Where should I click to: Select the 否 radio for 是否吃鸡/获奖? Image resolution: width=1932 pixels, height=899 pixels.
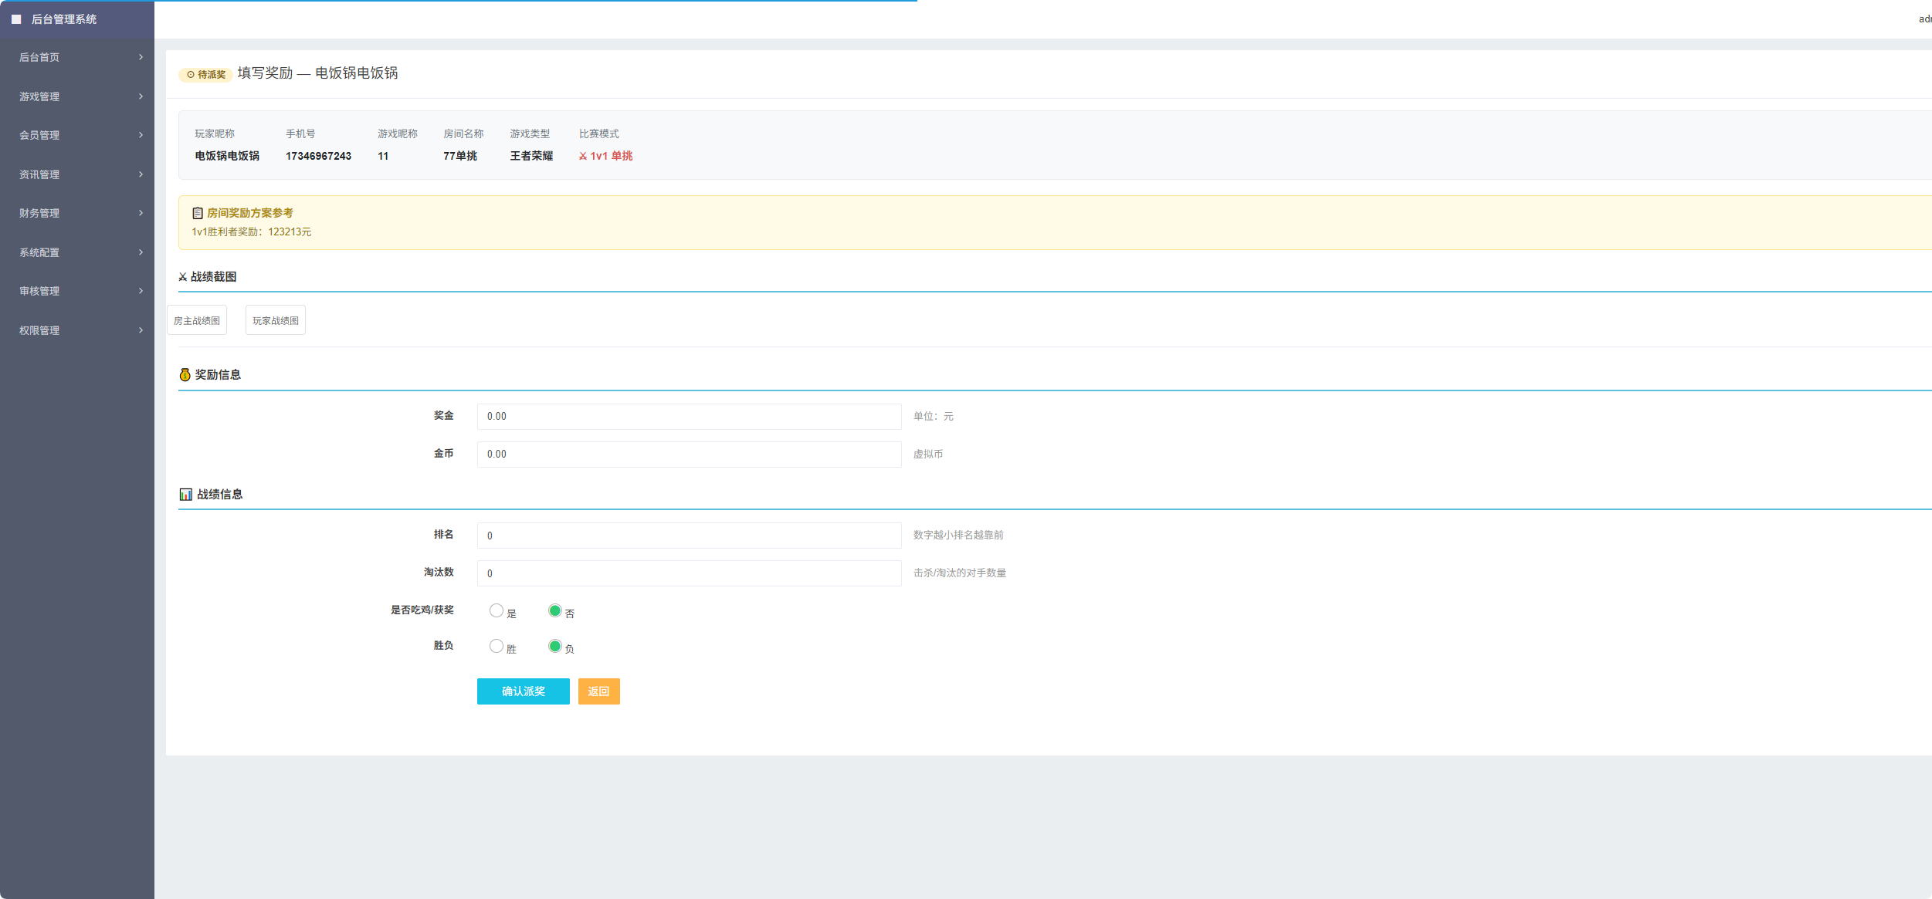[x=554, y=610]
